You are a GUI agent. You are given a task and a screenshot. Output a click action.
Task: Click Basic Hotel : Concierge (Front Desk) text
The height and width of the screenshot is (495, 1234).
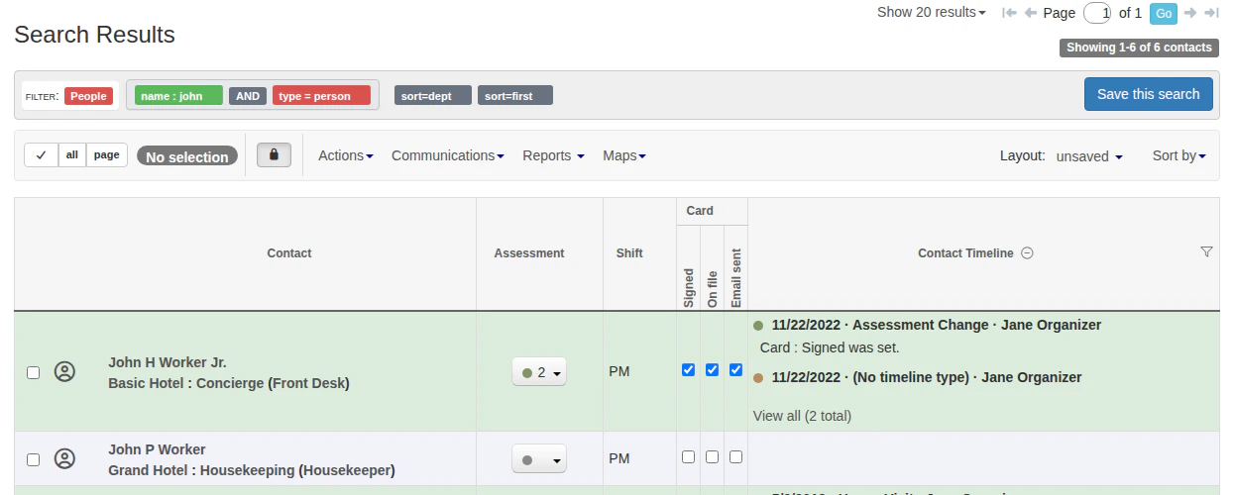tap(229, 383)
